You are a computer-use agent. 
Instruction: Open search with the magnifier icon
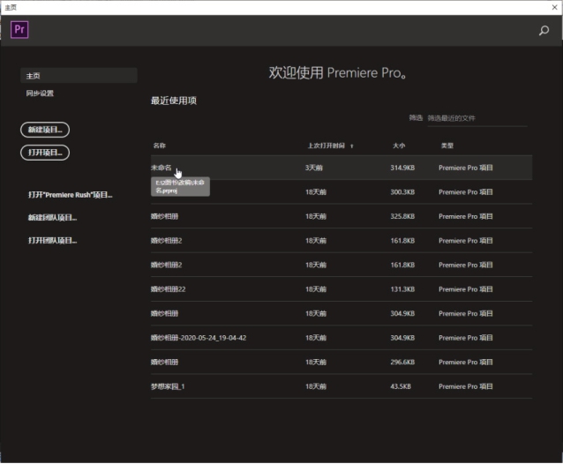(x=544, y=31)
